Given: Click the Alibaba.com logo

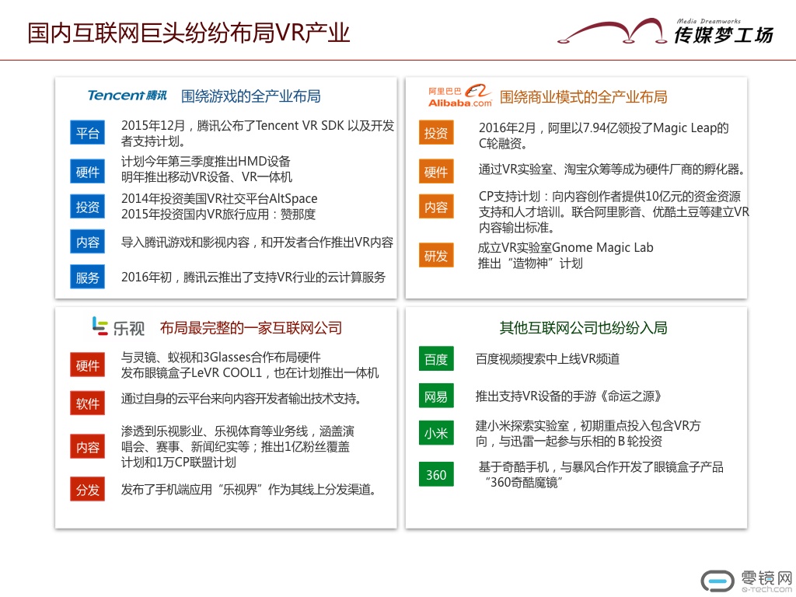Looking at the screenshot, I should pos(459,96).
